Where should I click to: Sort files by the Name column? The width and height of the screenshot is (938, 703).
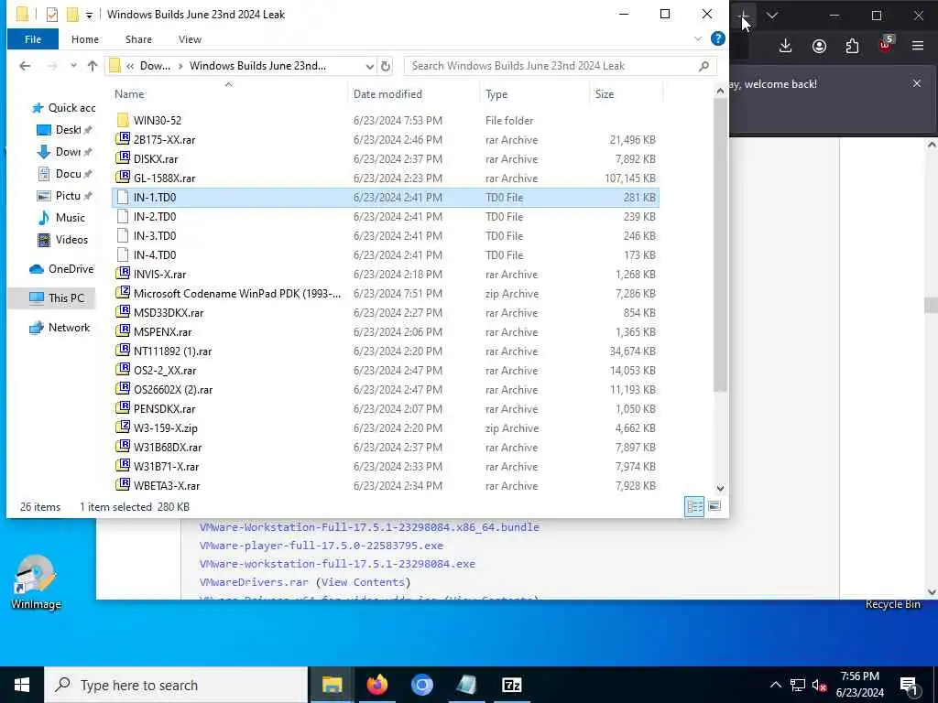129,94
